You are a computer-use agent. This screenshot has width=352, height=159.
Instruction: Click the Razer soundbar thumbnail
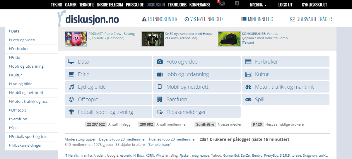pyautogui.click(x=229, y=39)
